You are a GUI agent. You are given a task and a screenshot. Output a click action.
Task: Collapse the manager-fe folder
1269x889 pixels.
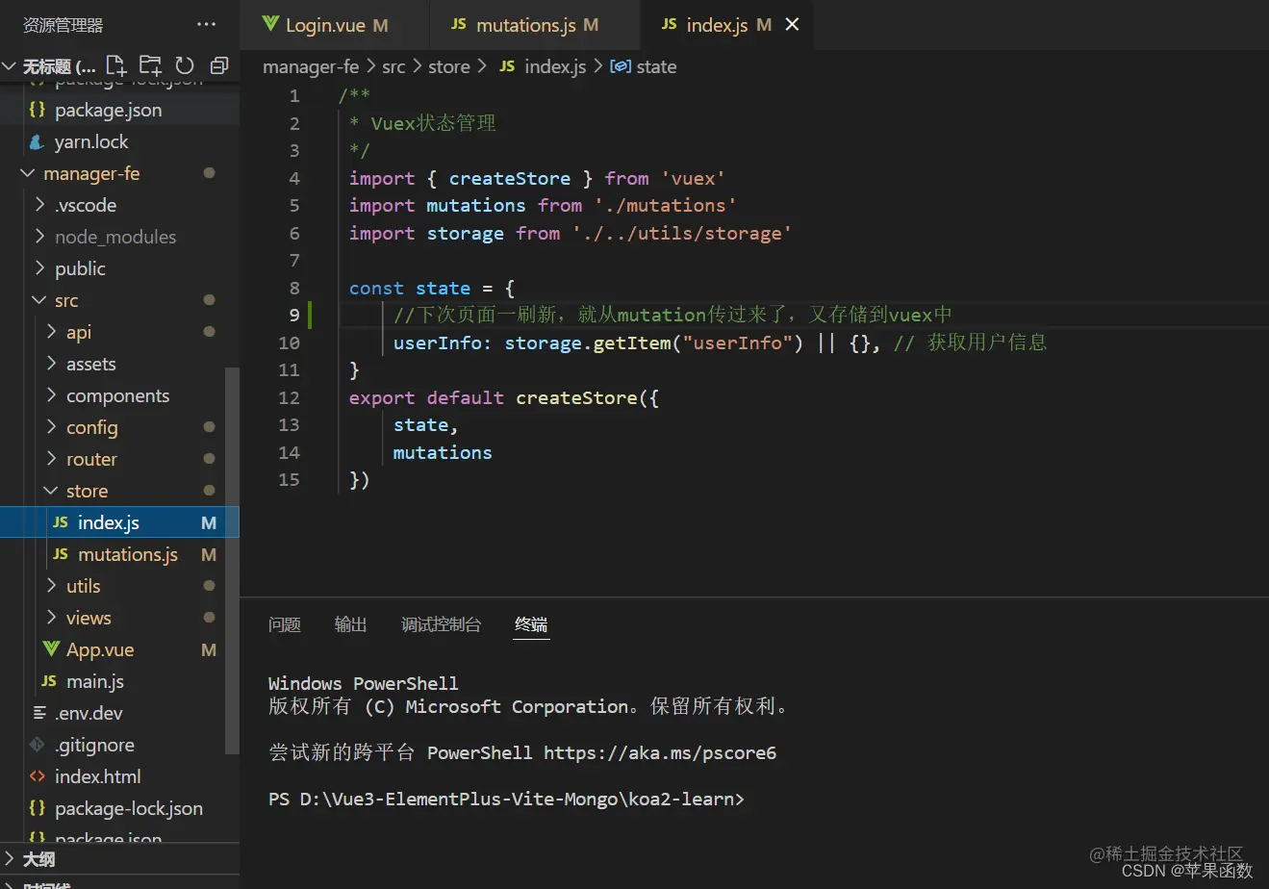coord(119,173)
